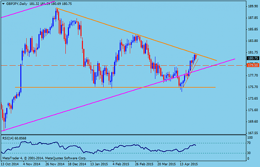
Task: Open the chart dropdown triangle beside GBPJPY
Action: click(x=3, y=4)
